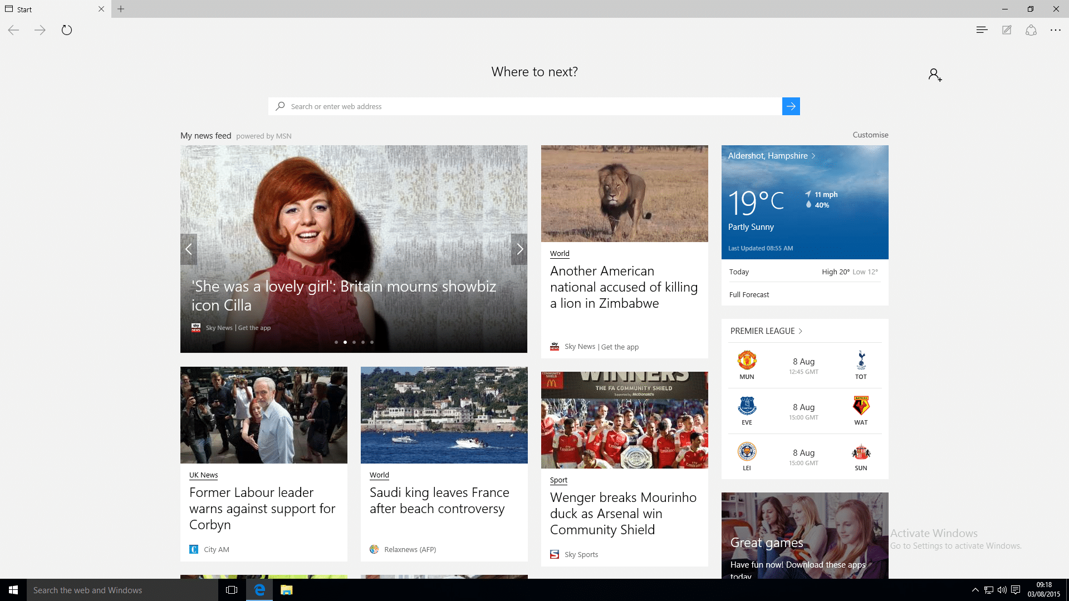
Task: Click the back navigation arrow
Action: point(13,30)
